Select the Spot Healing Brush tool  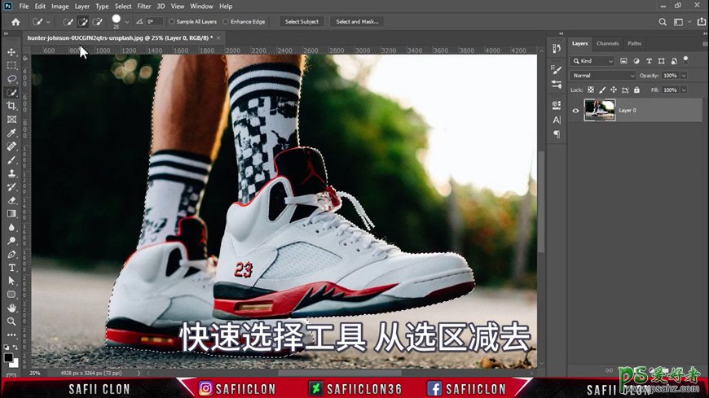coord(11,147)
